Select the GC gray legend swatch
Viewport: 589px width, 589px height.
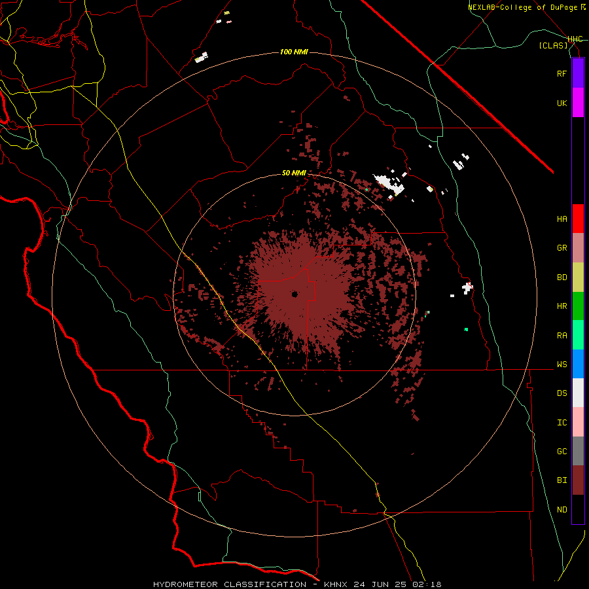tap(578, 451)
